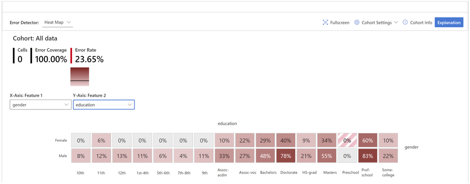470x184 pixels.
Task: Select Female 12th cell showing 0%
Action: point(122,140)
